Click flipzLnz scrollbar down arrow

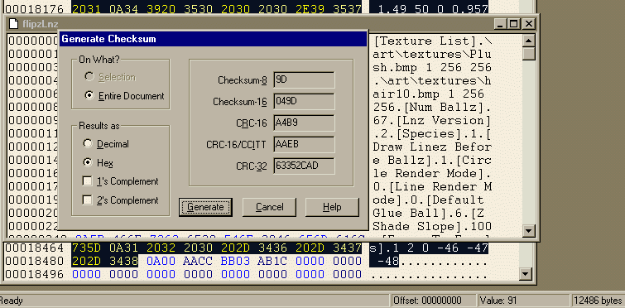[x=528, y=230]
